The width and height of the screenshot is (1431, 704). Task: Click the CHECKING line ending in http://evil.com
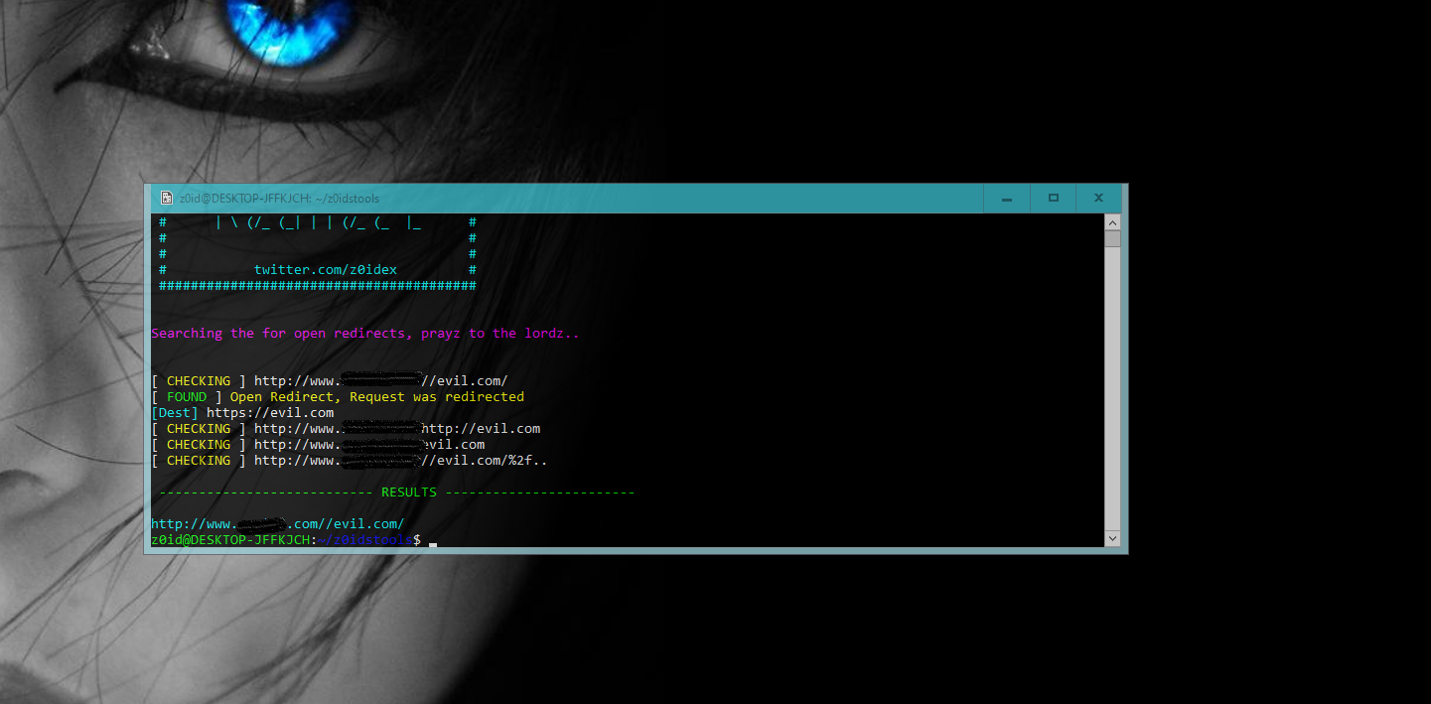click(346, 429)
